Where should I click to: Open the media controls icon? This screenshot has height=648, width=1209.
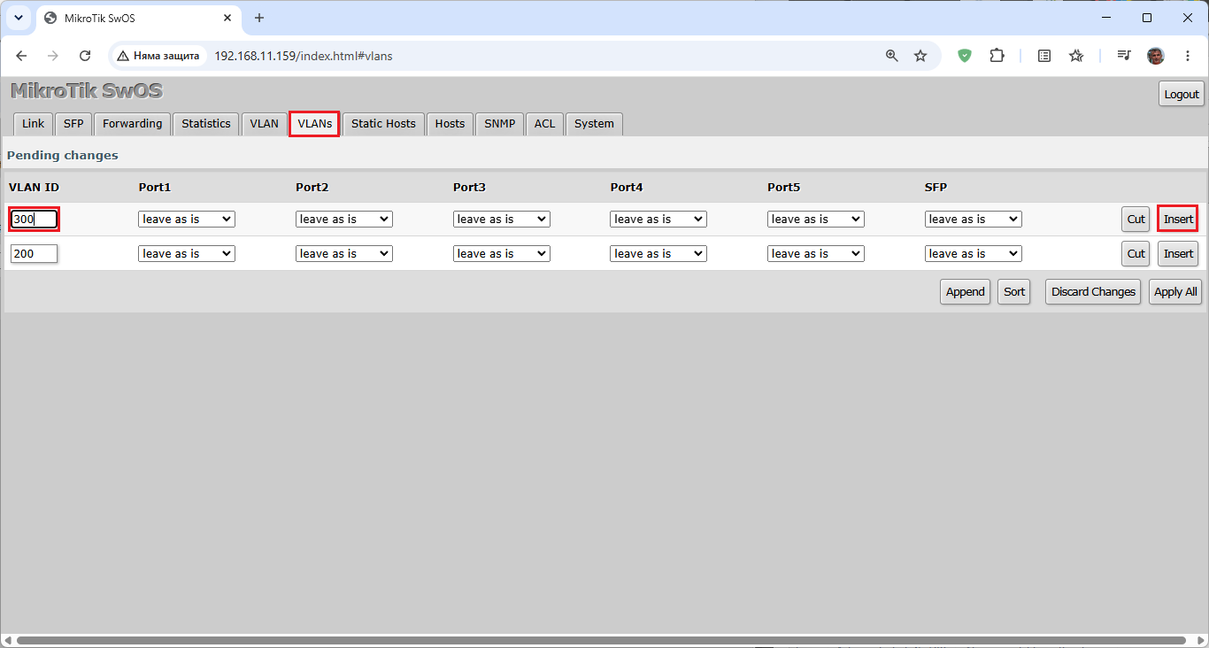click(1124, 56)
